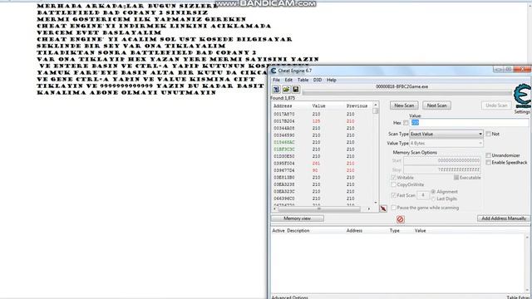Toggle the Fast Scan checkbox
Viewport: 532px width, 299px height.
[393, 195]
